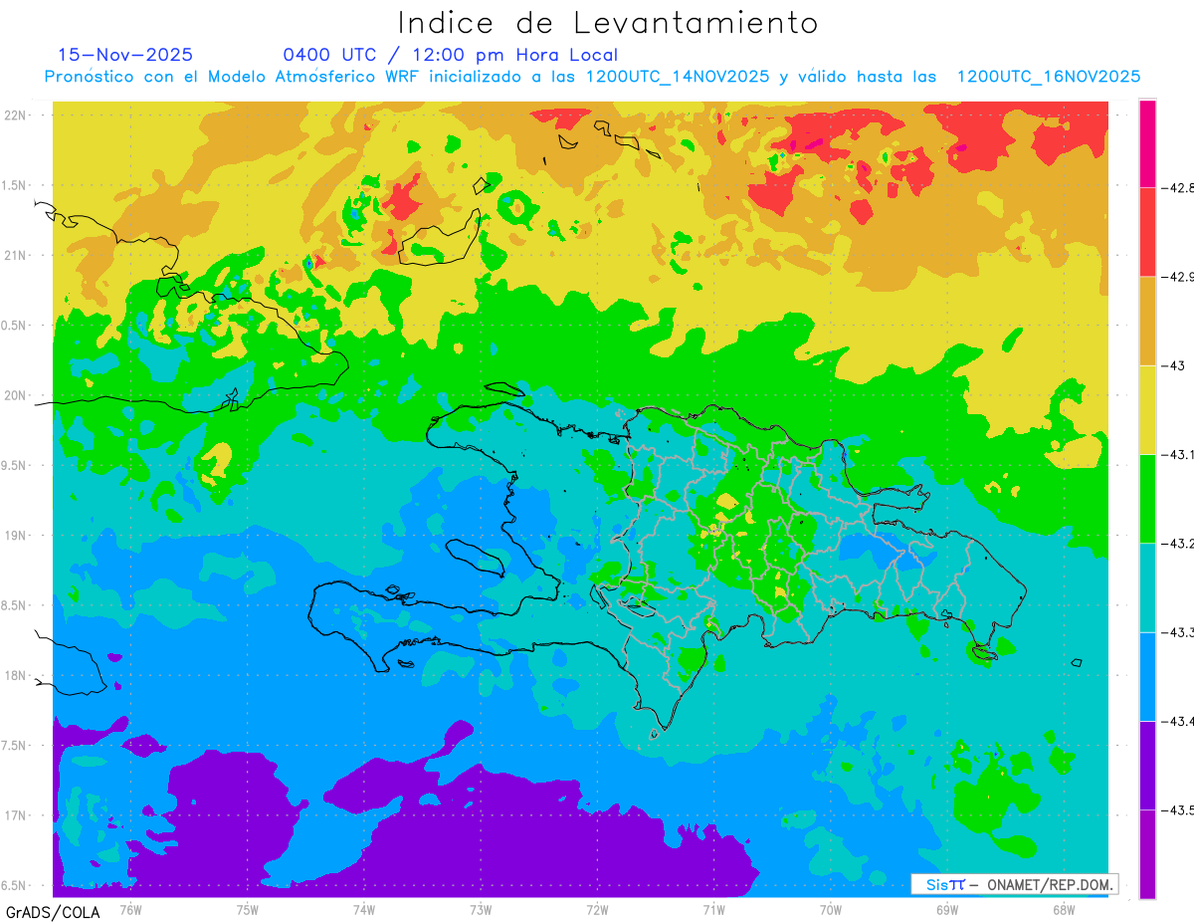This screenshot has width=1194, height=923.
Task: Click the longitude label '69W'
Action: (947, 909)
